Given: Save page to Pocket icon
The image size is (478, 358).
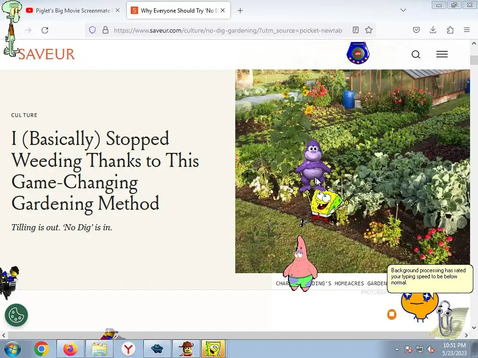Looking at the screenshot, I should pyautogui.click(x=416, y=30).
